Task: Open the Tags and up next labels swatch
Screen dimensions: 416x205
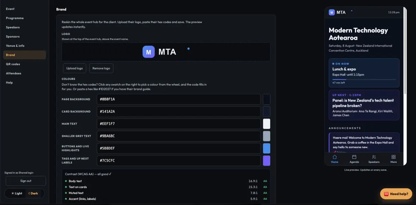Action: 266,160
